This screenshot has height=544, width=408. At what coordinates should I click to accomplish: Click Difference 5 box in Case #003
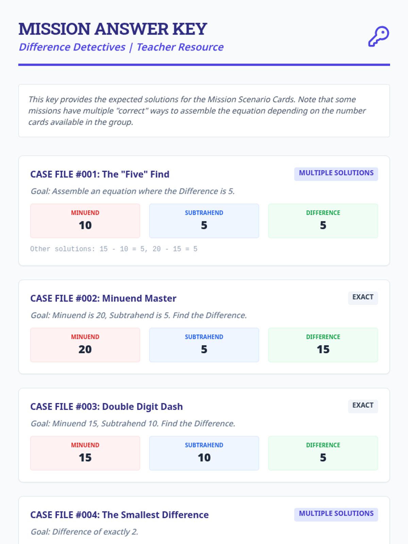tap(323, 453)
